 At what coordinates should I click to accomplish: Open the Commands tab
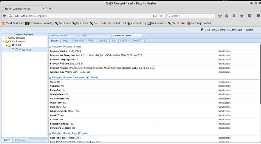tap(78, 41)
